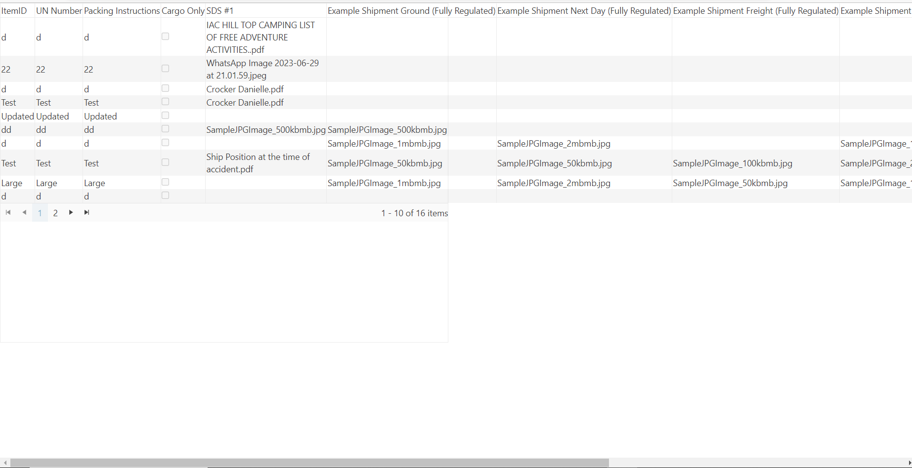Viewport: 912px width, 468px height.
Task: Select page 1 in pager
Action: [40, 213]
